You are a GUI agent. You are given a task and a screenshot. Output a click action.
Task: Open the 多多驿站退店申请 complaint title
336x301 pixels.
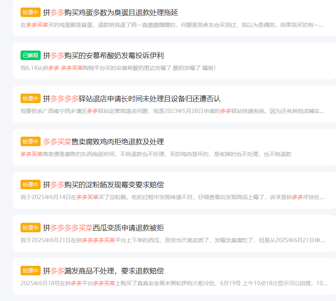pyautogui.click(x=132, y=99)
